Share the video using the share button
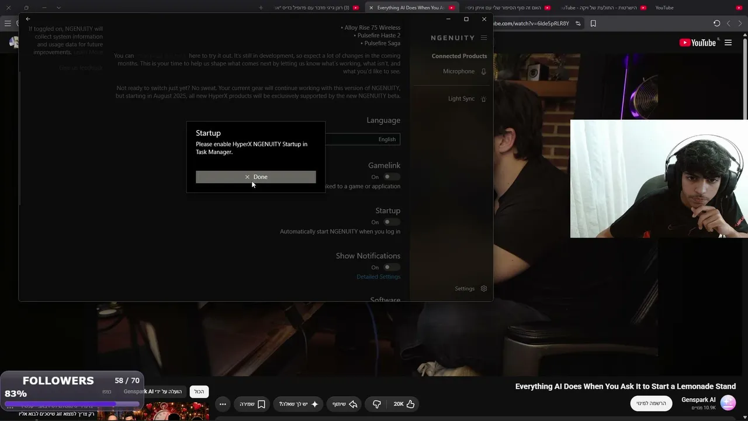Viewport: 748px width, 421px height. coord(345,404)
